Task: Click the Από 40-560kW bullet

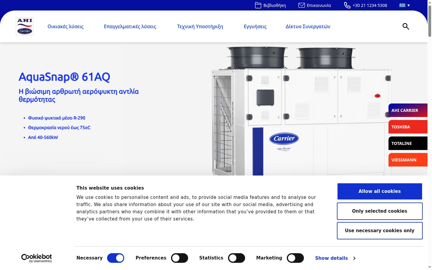Action: click(43, 137)
